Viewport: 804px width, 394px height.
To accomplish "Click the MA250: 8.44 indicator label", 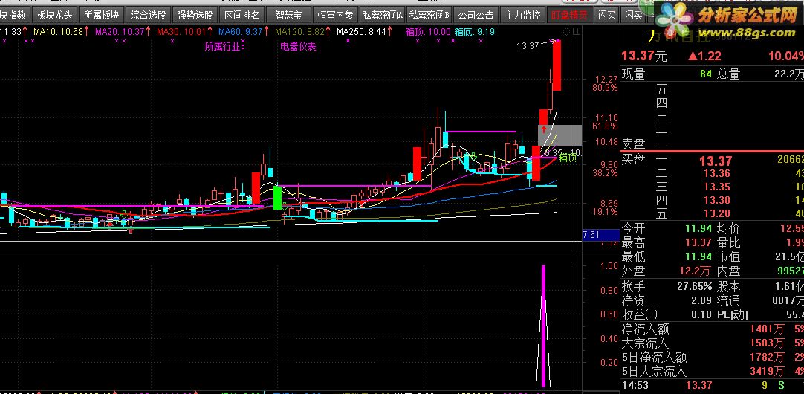I will (x=361, y=32).
